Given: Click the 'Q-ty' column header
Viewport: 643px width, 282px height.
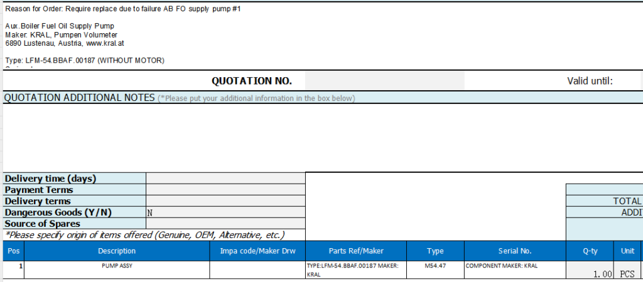Looking at the screenshot, I should [x=590, y=251].
